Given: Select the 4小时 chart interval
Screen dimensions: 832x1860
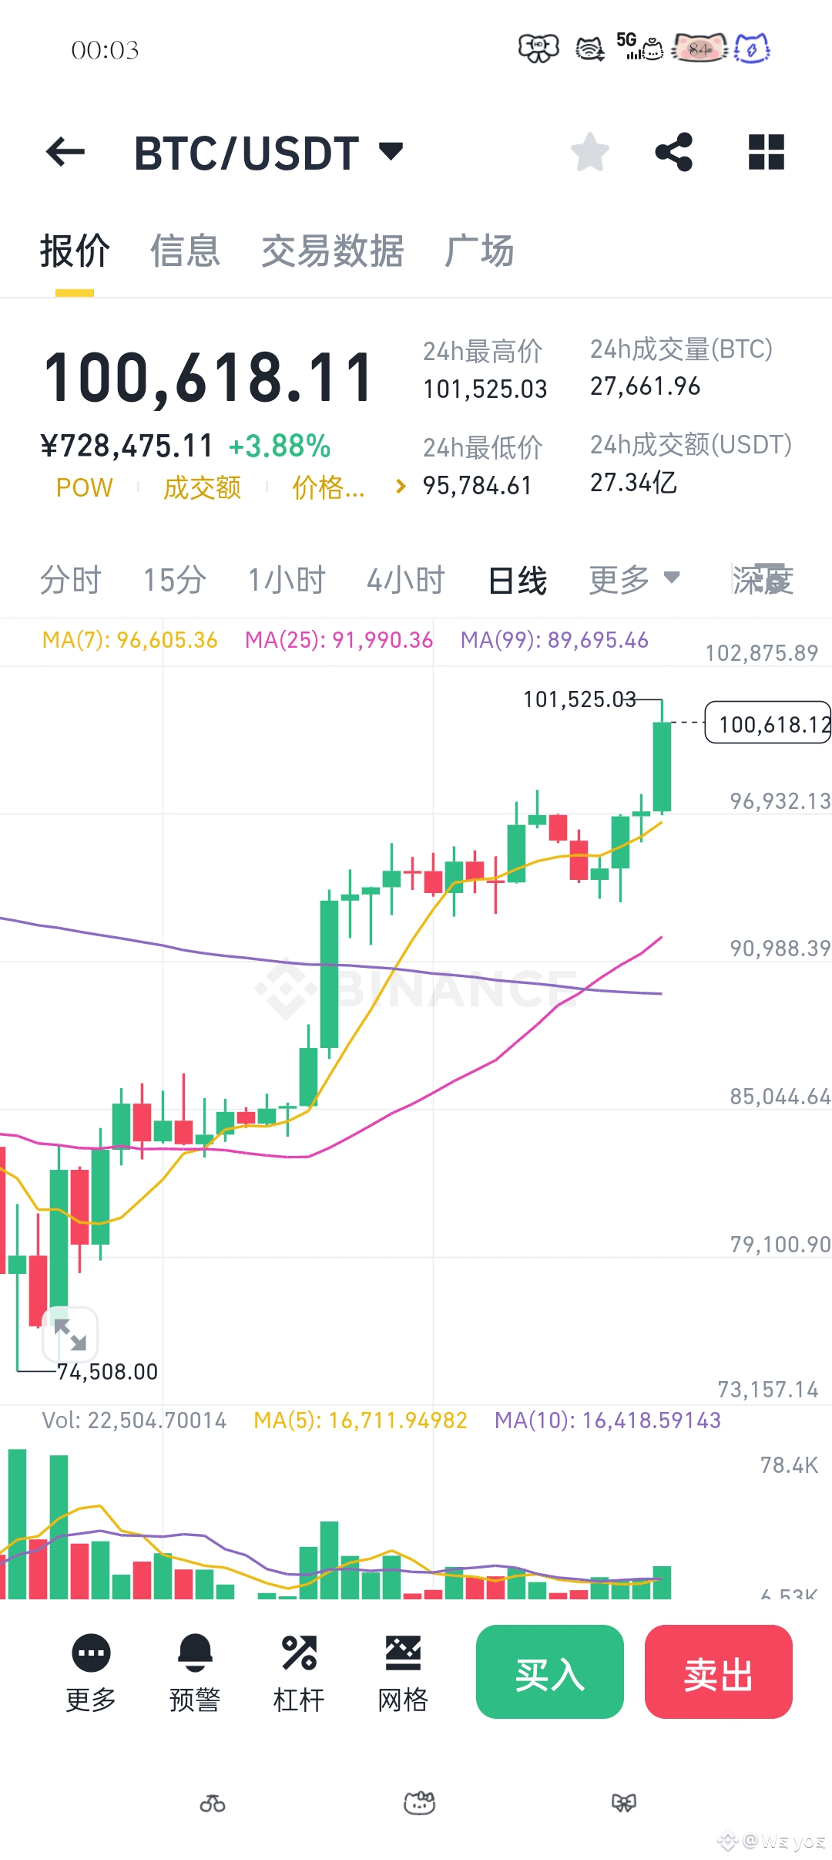Looking at the screenshot, I should [x=406, y=580].
